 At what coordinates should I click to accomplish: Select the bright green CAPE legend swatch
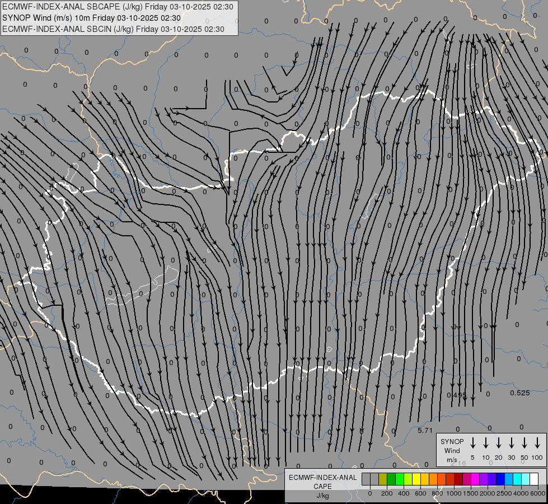click(x=400, y=479)
